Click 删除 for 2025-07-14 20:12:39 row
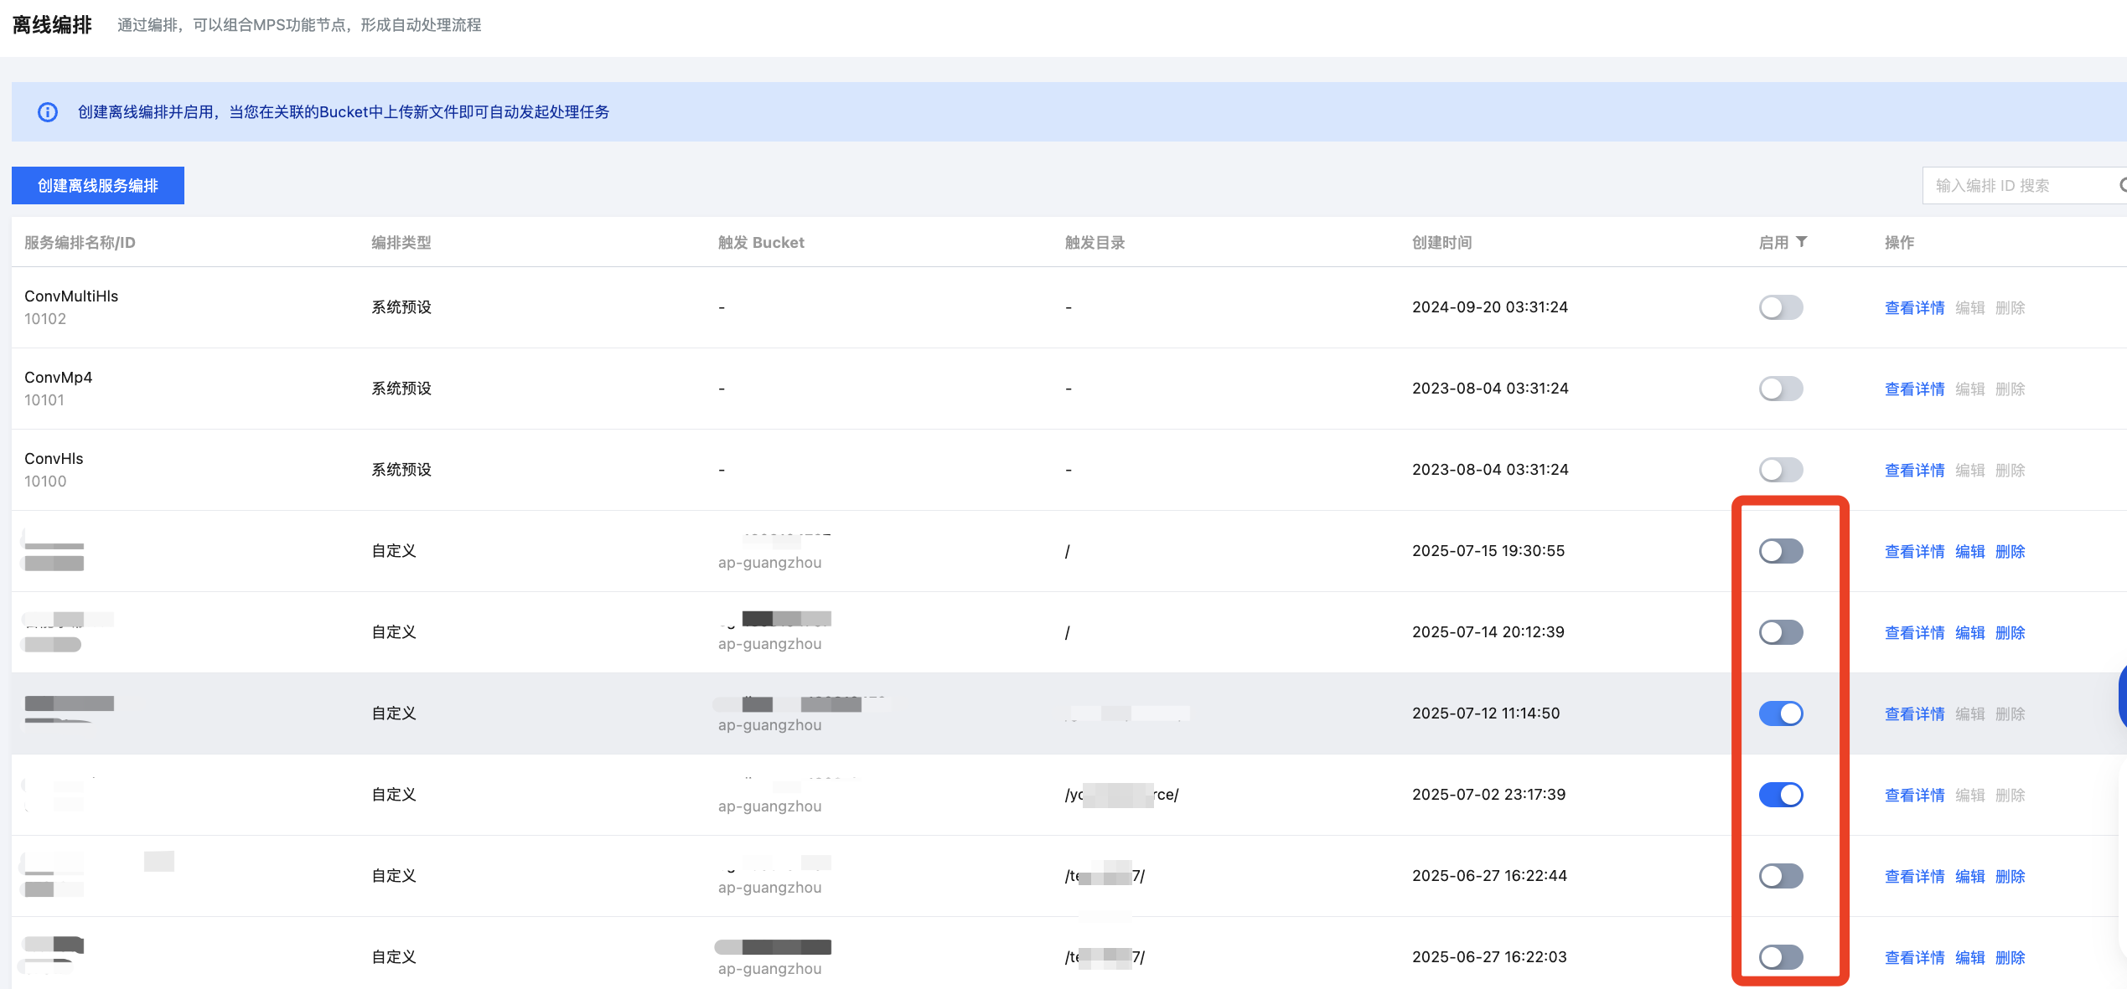 [2010, 633]
